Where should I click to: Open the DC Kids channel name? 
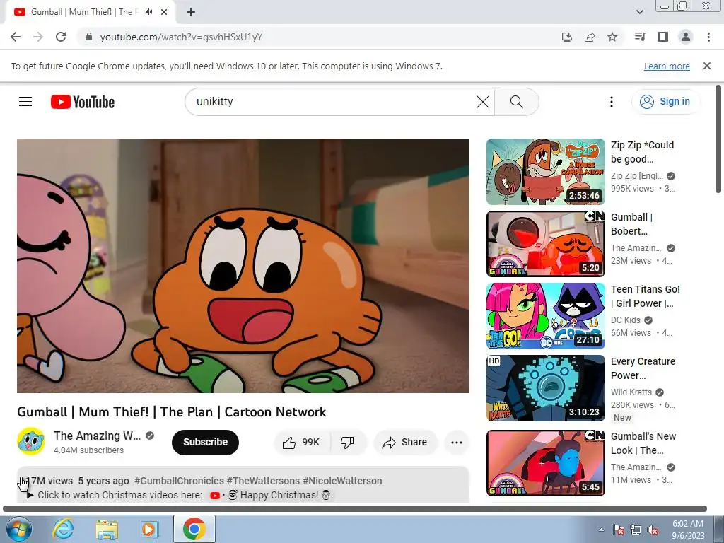tap(626, 320)
